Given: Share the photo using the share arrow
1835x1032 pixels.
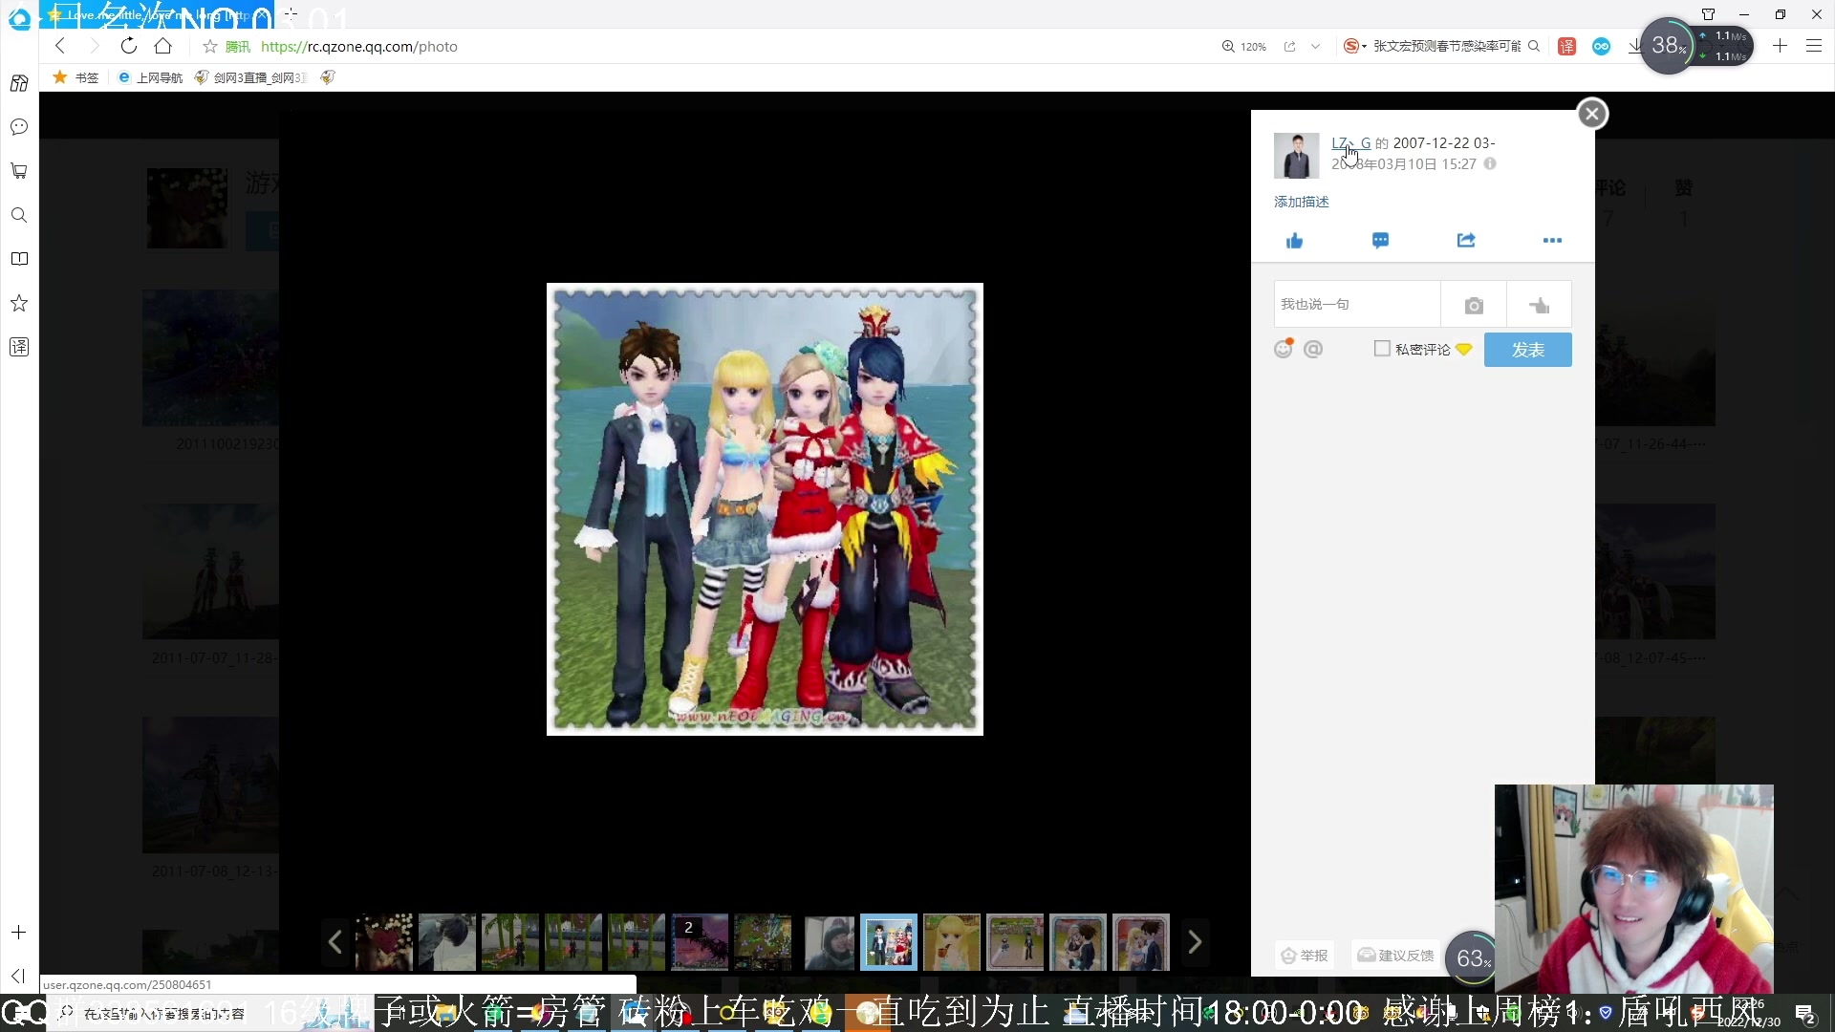Looking at the screenshot, I should pyautogui.click(x=1466, y=240).
